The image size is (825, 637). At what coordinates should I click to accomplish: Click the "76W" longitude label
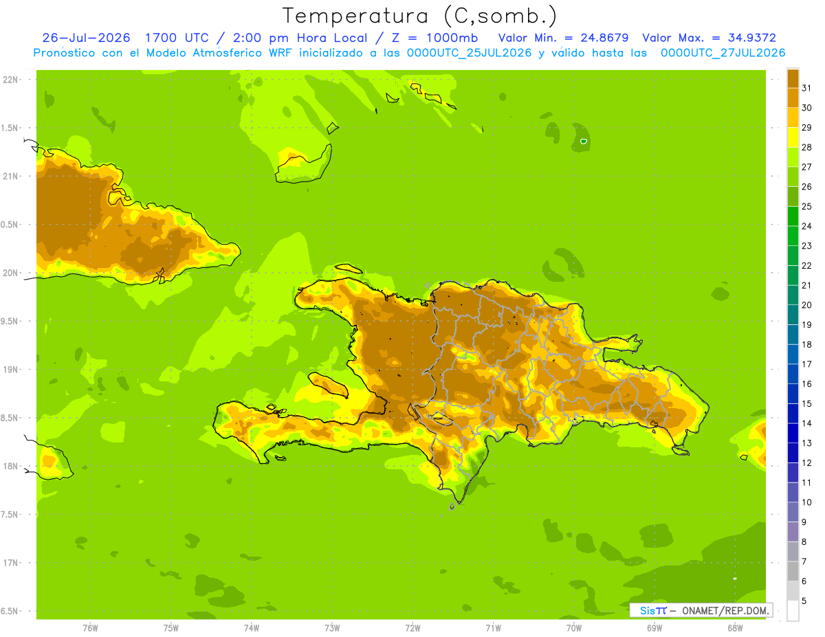tap(90, 627)
